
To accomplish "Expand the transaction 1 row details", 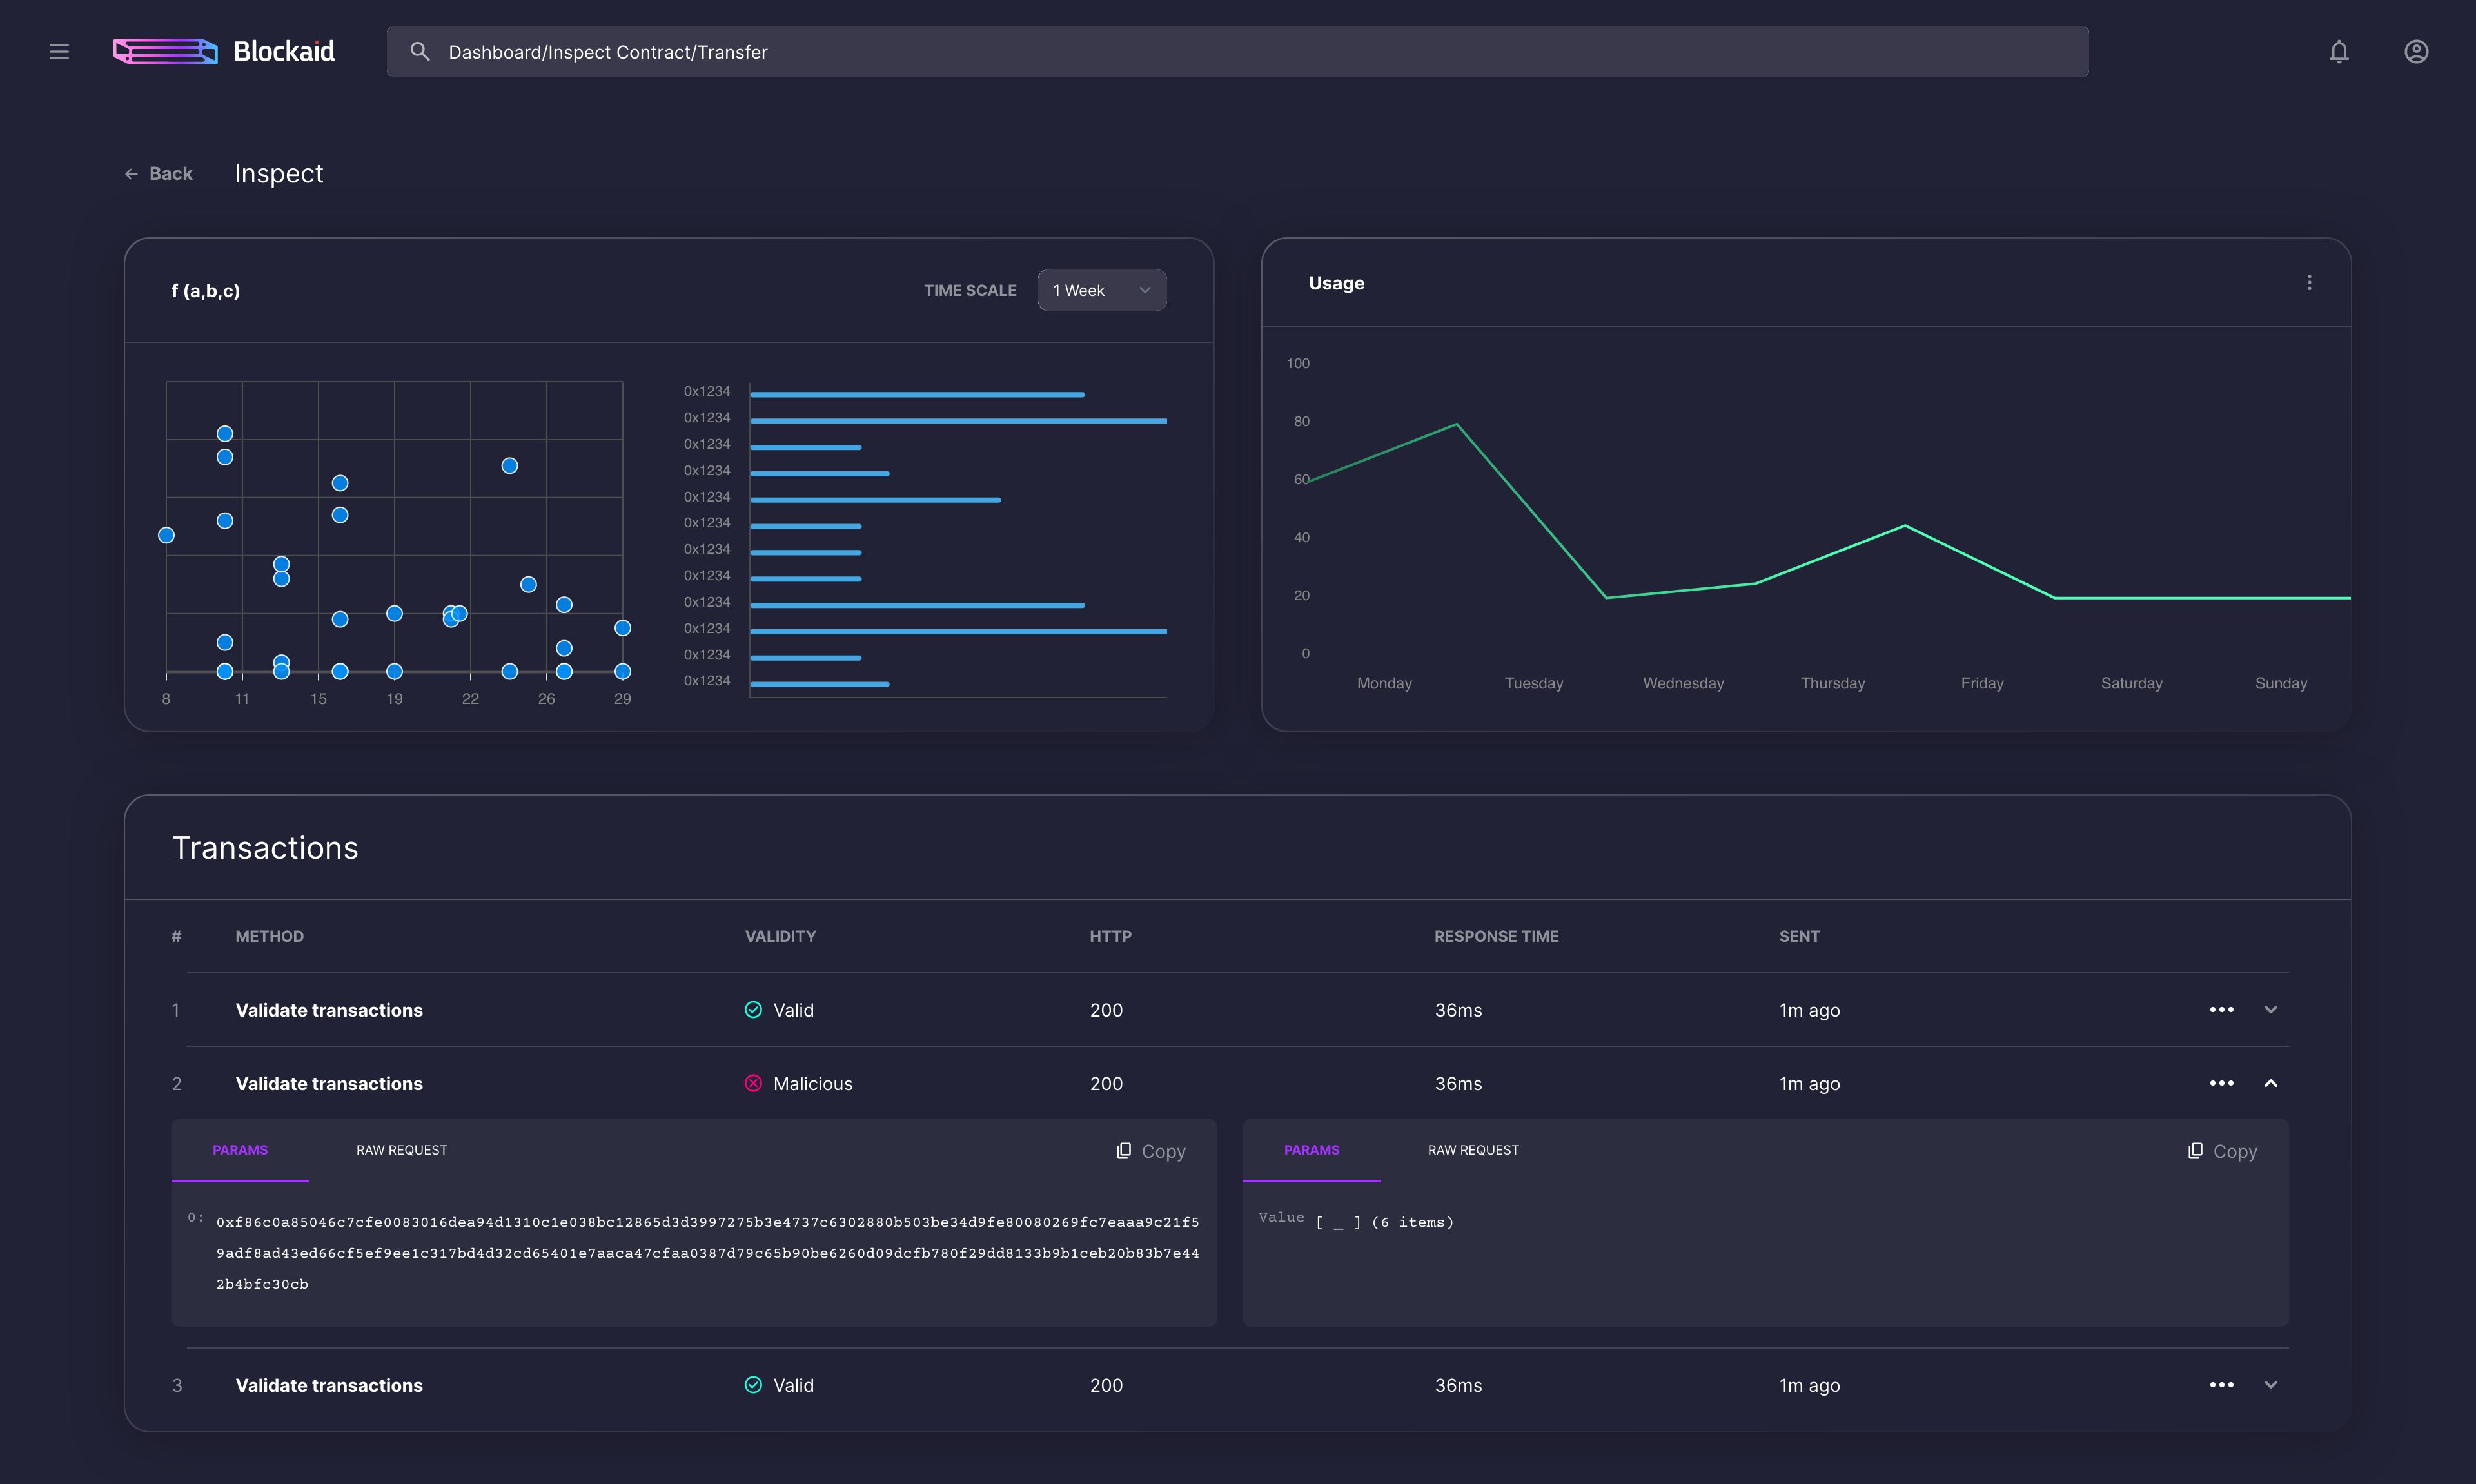I will [x=2270, y=1010].
